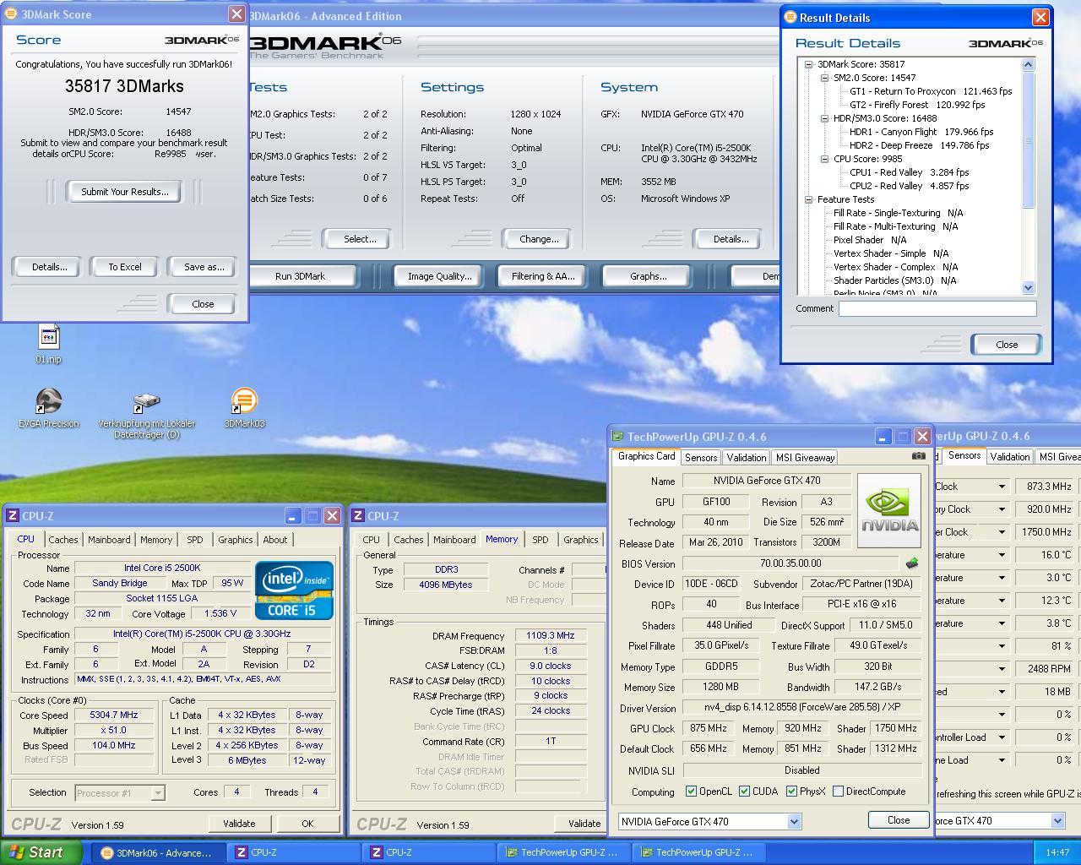Click the first CPU-Z window title icon
This screenshot has width=1081, height=865.
pyautogui.click(x=12, y=515)
